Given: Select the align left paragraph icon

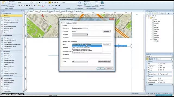Looking at the screenshot, I should 50,2.
